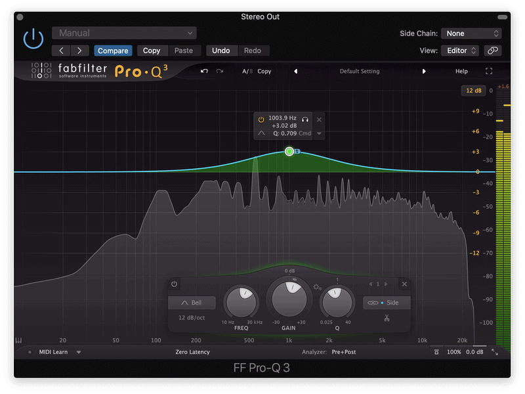Click the Q: 0.709 value
The height and width of the screenshot is (394, 525).
pos(285,133)
